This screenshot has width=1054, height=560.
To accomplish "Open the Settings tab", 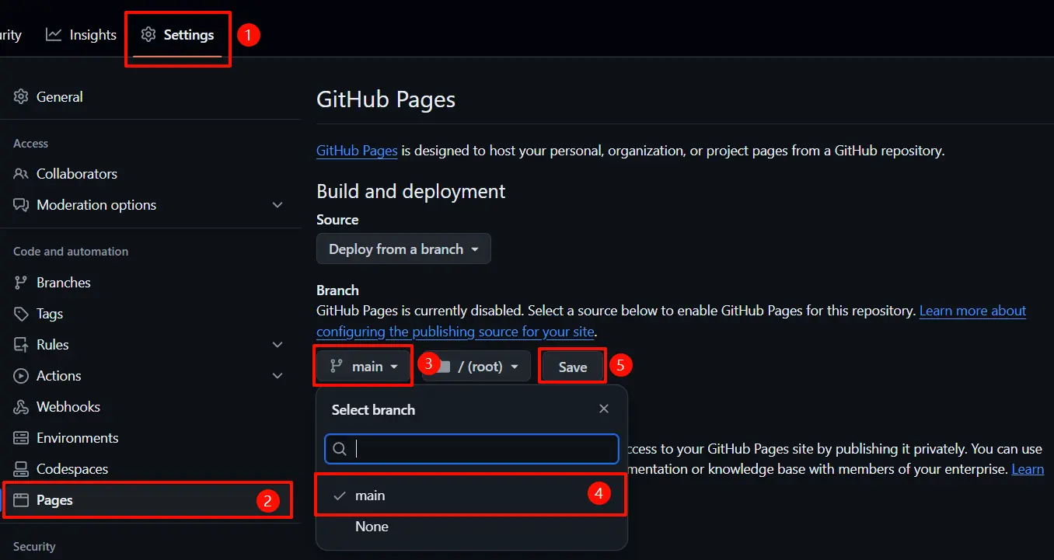I will (x=177, y=35).
